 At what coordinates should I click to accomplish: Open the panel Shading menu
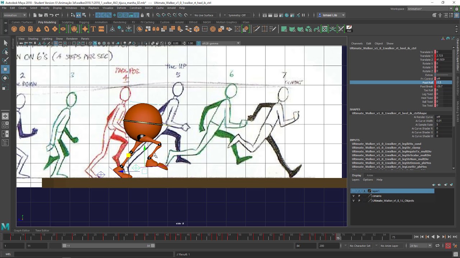click(33, 39)
